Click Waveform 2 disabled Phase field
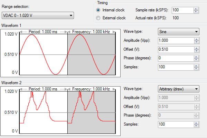The image size is (207, 138). click(176, 116)
